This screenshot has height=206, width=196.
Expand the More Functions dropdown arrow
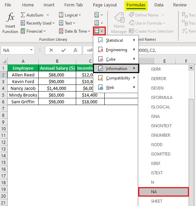point(102,31)
